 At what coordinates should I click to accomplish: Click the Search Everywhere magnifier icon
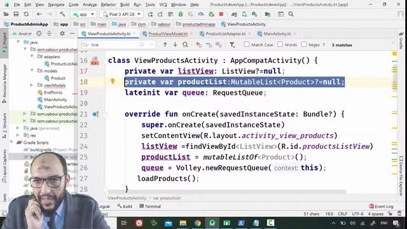291,14
